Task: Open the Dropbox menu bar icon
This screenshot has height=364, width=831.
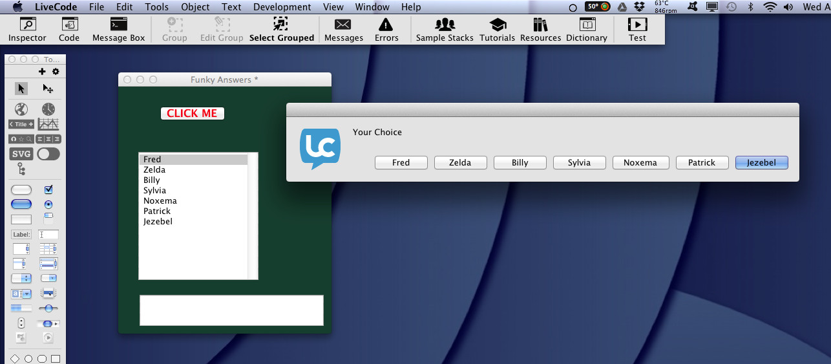Action: [x=640, y=7]
